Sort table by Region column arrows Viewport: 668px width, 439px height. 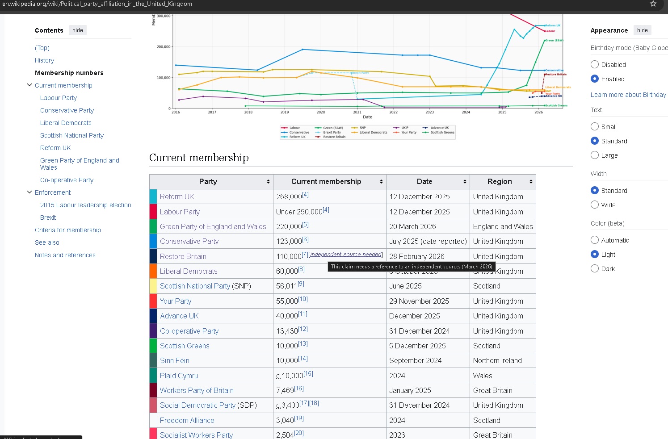click(531, 182)
